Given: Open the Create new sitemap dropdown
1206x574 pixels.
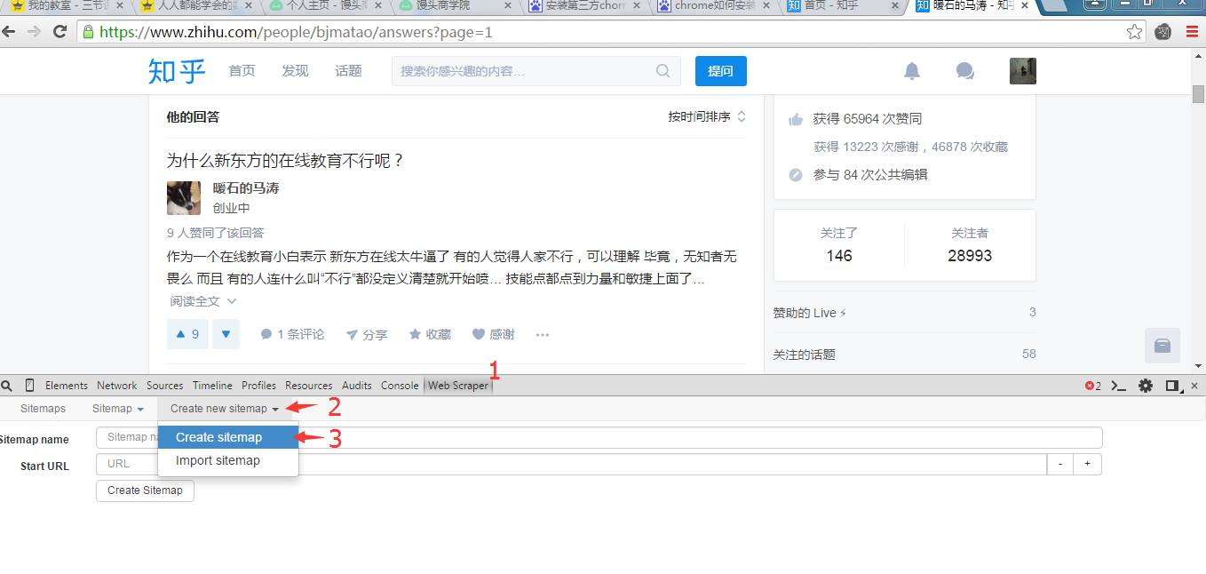Looking at the screenshot, I should 225,409.
